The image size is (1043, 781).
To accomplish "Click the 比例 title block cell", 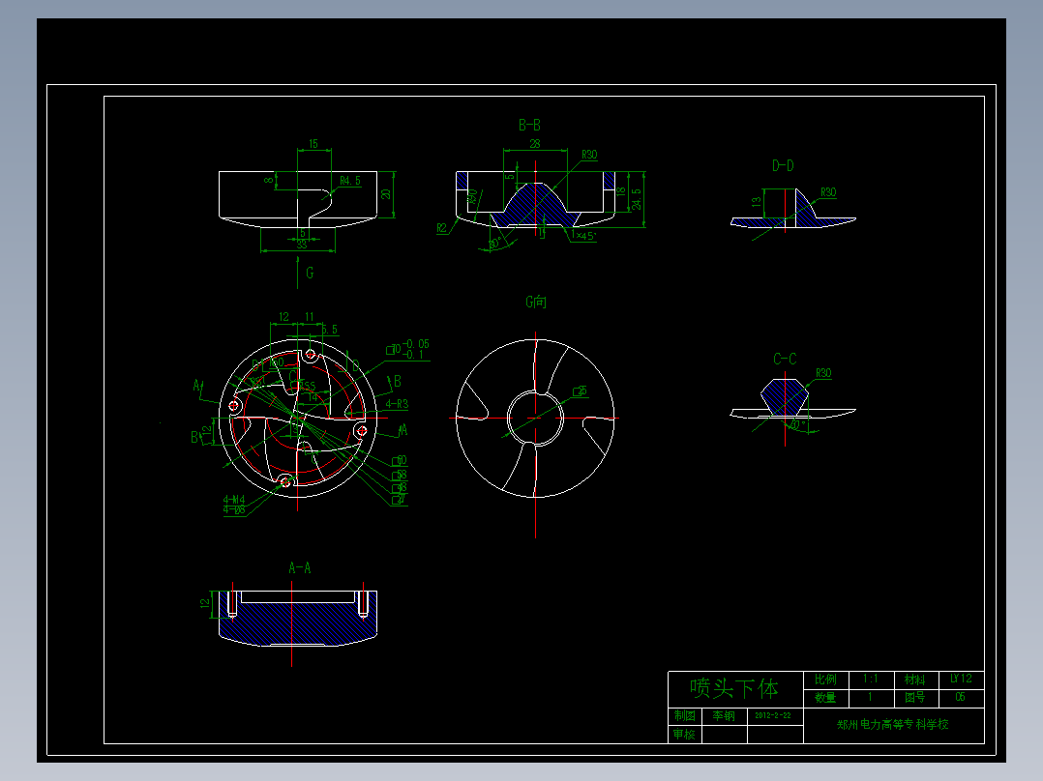I will click(x=825, y=680).
